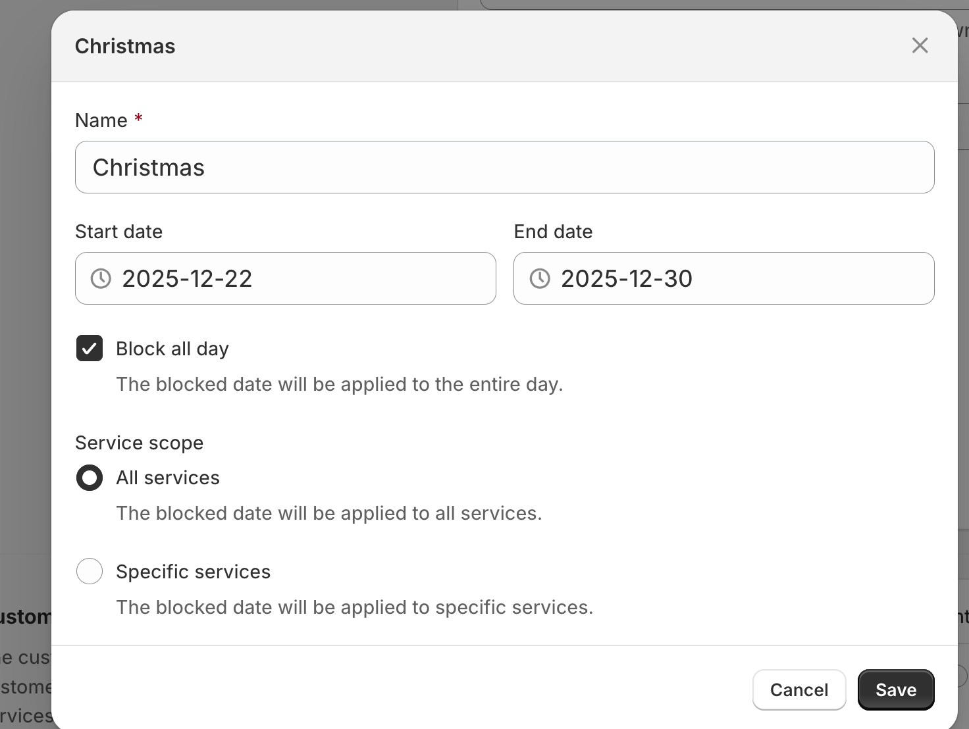Screen dimensions: 969x729
Task: Select the All services radio button
Action: (x=90, y=478)
